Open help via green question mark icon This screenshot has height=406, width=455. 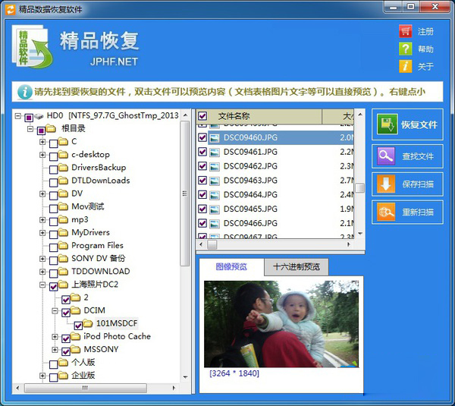406,49
